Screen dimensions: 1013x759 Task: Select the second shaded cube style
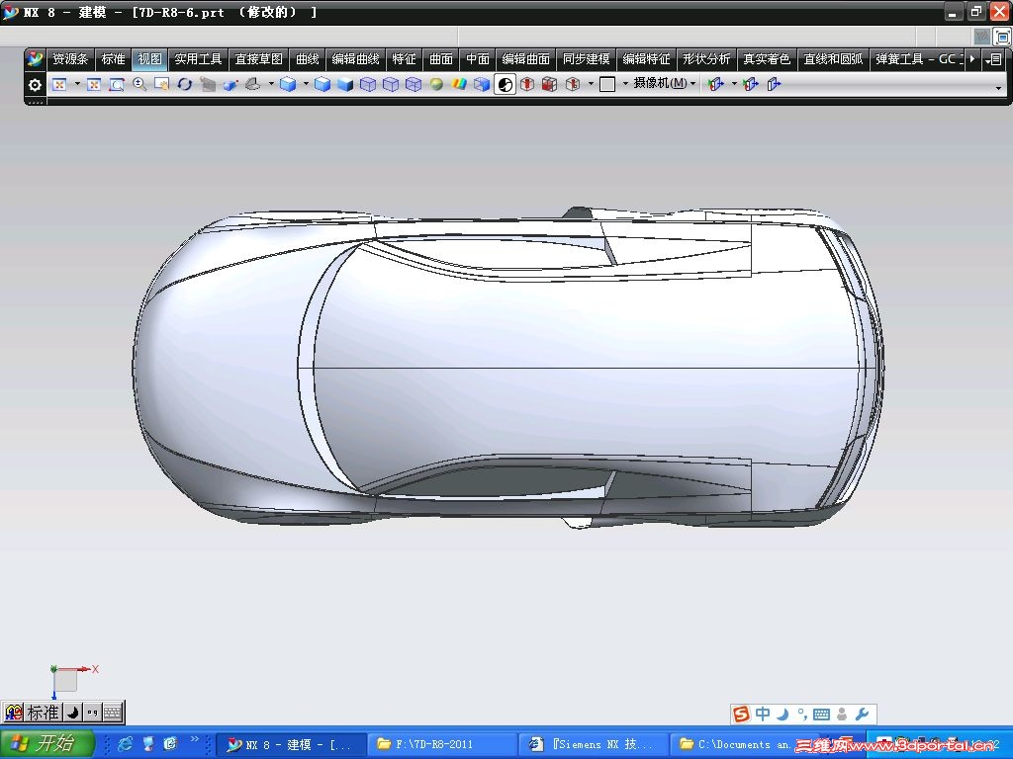pyautogui.click(x=322, y=85)
